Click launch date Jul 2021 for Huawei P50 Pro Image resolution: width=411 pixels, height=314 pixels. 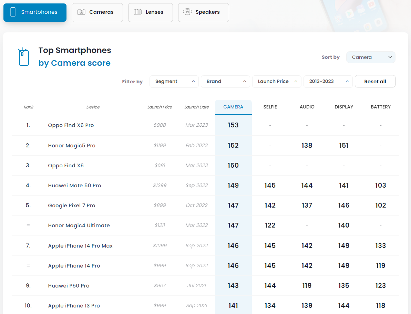pos(197,285)
